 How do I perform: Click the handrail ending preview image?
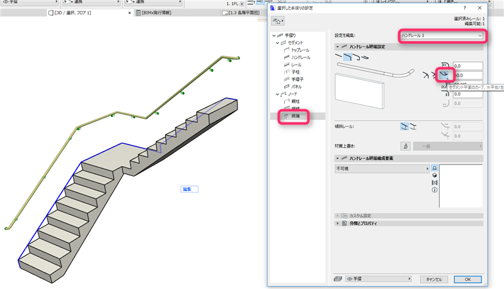375,85
